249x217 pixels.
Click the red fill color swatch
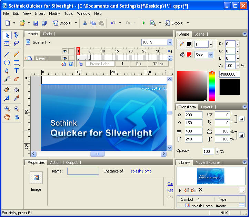[189, 55]
